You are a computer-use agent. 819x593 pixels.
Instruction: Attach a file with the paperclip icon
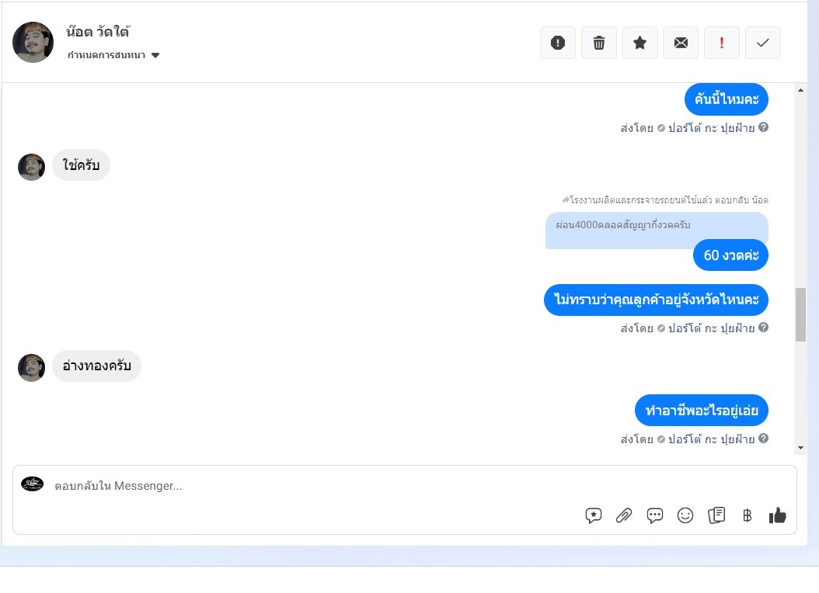(624, 515)
